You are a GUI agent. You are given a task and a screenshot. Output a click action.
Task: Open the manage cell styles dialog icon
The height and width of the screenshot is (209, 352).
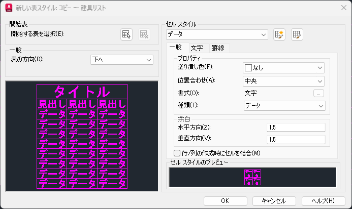[x=297, y=34]
